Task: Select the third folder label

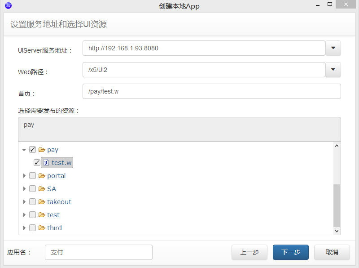Action: tap(54, 228)
